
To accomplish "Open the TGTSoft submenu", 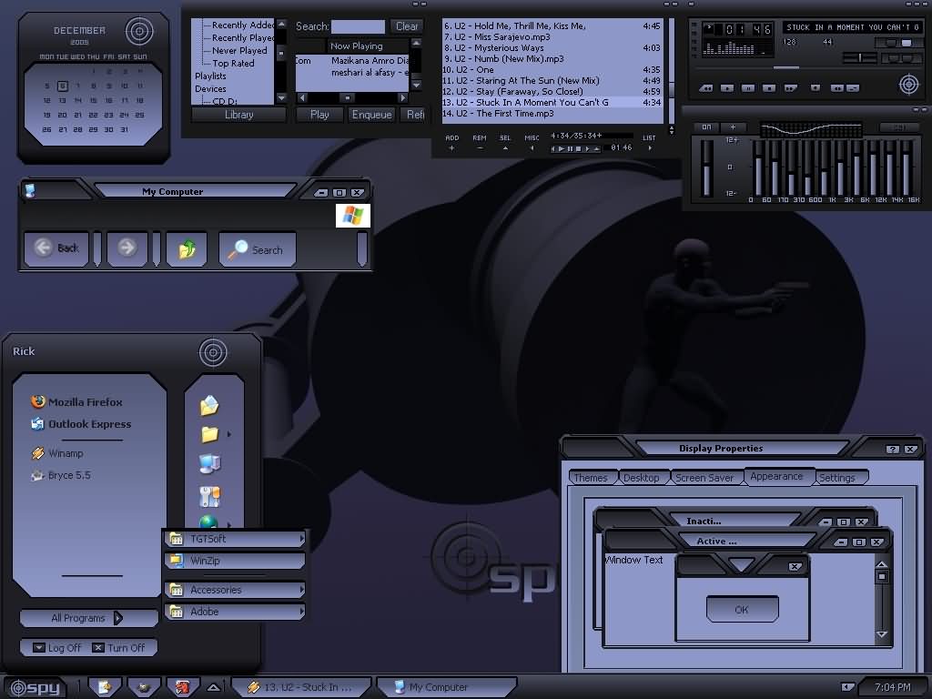I will (236, 539).
